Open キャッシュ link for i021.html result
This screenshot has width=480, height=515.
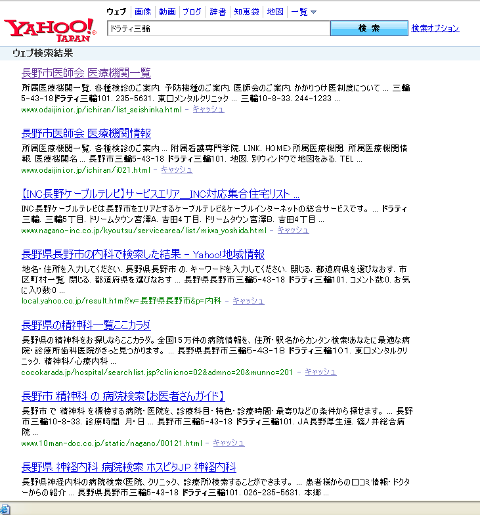tap(177, 169)
